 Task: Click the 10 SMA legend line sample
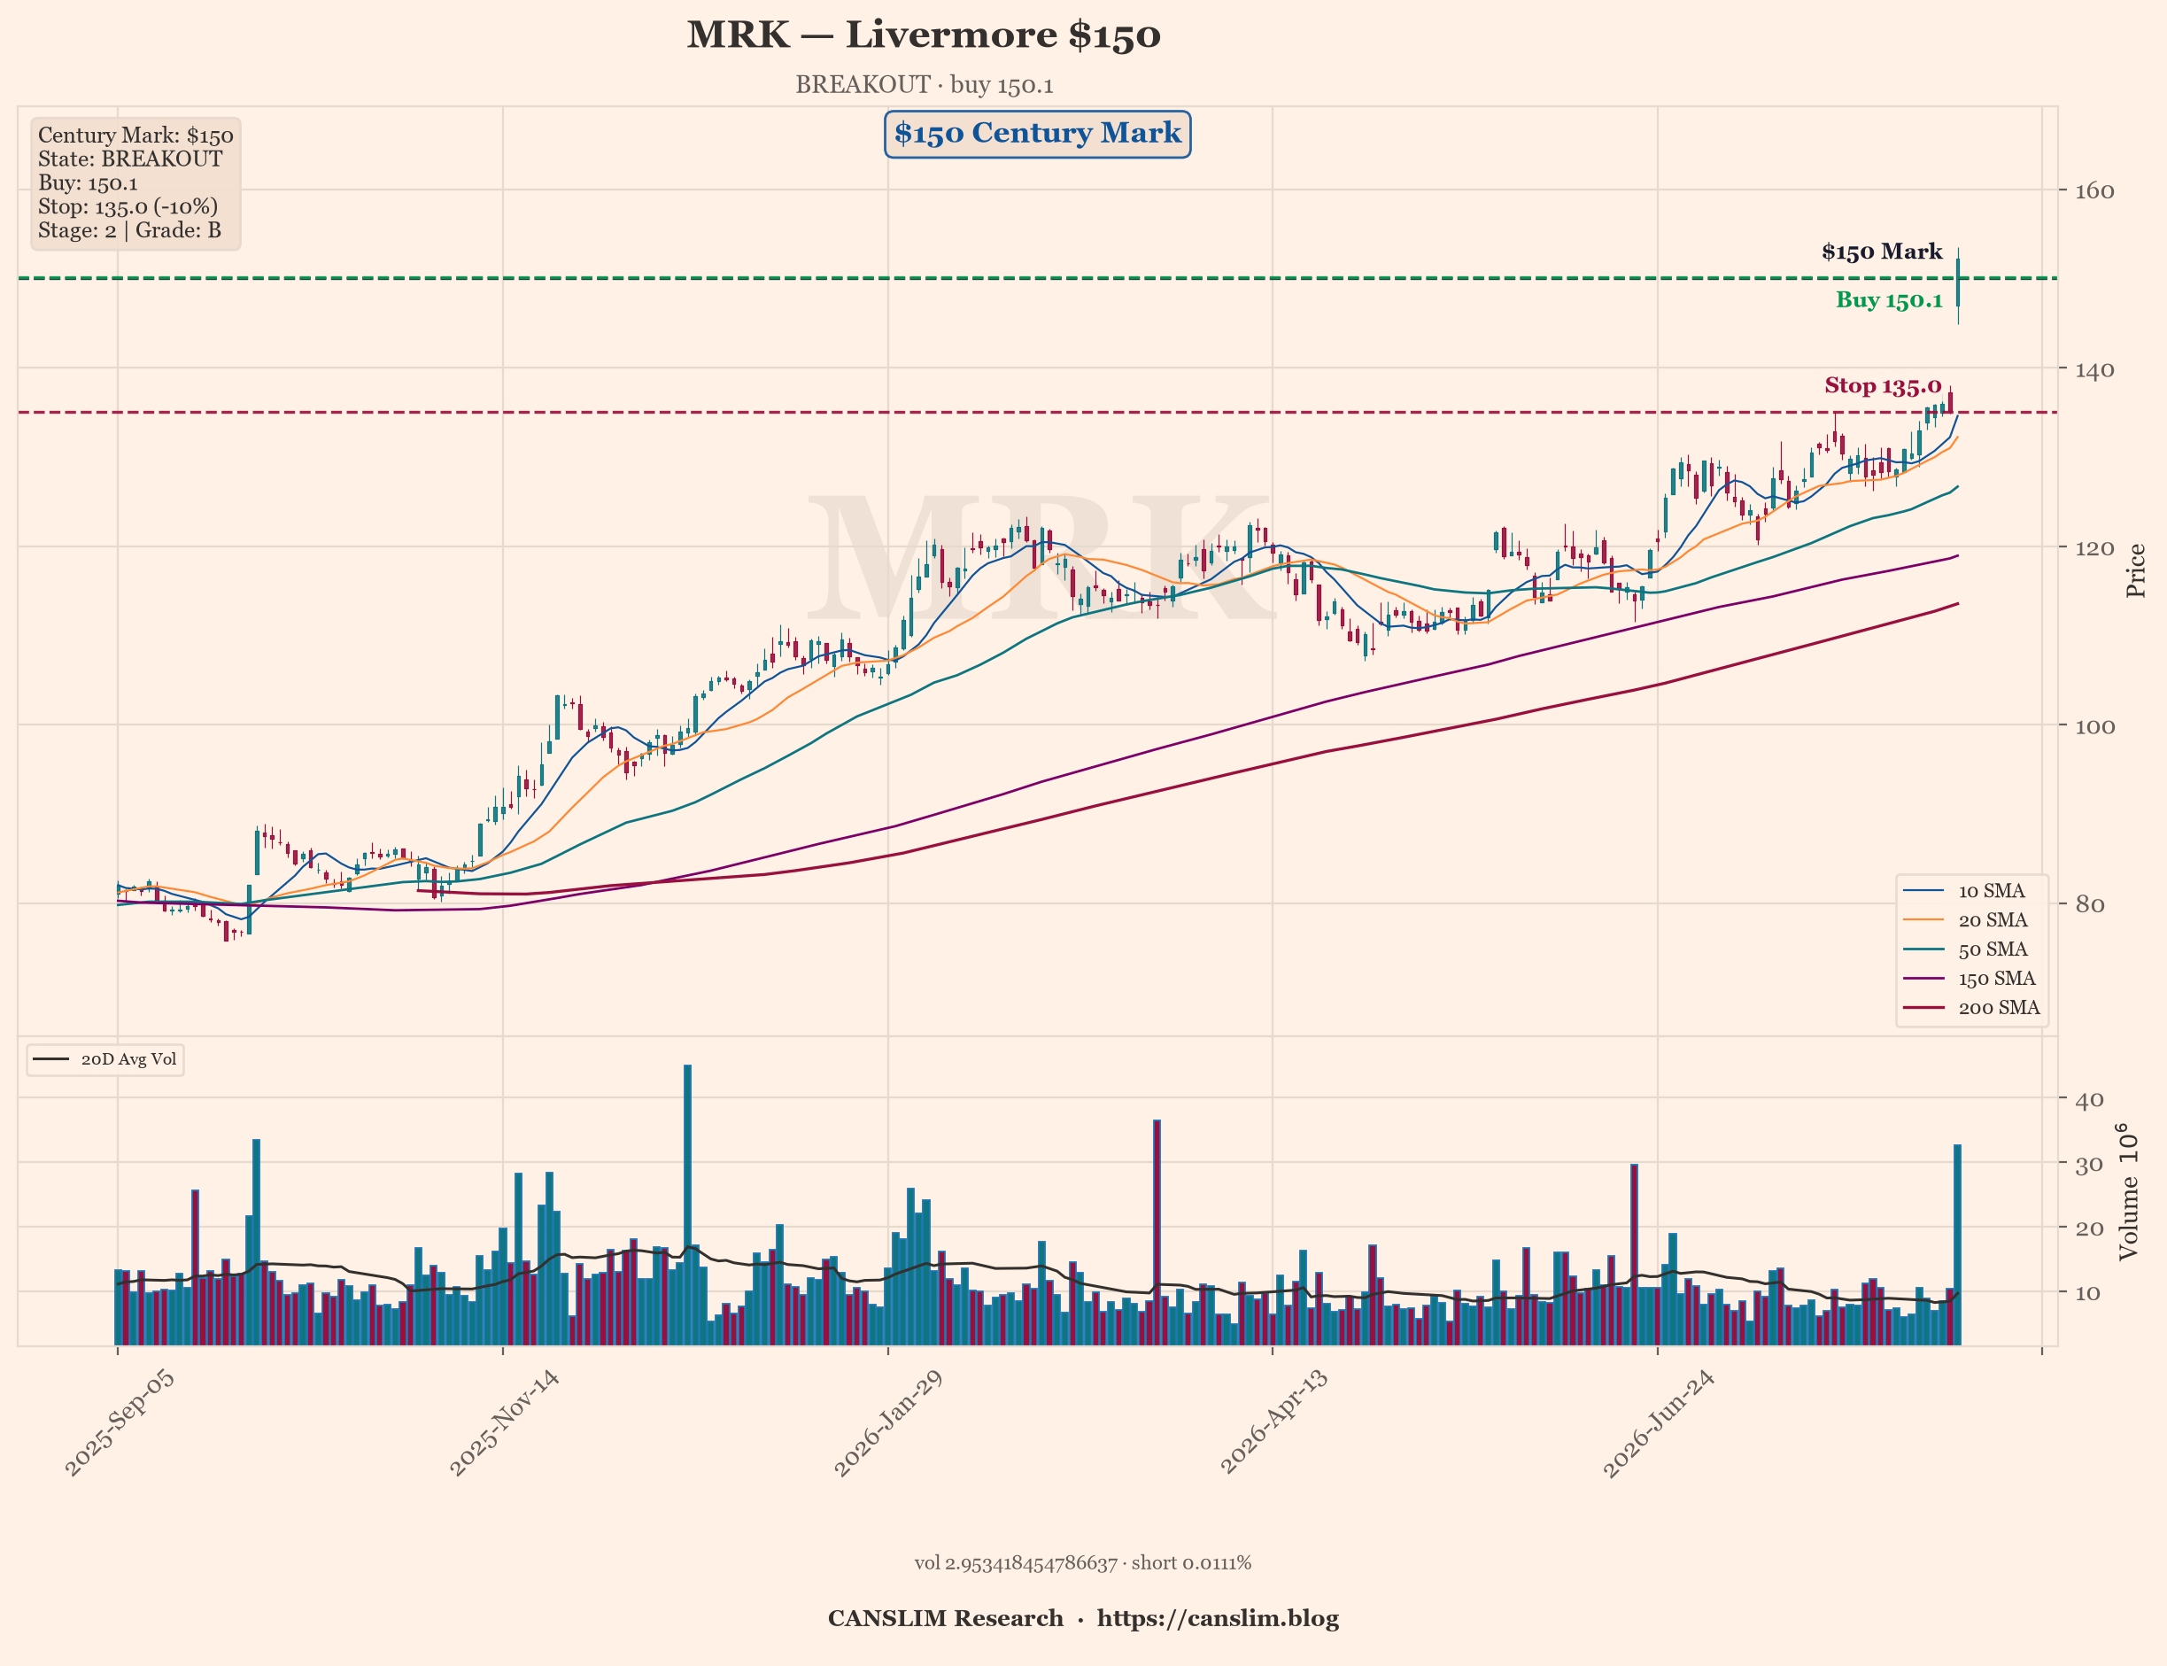coord(1923,892)
